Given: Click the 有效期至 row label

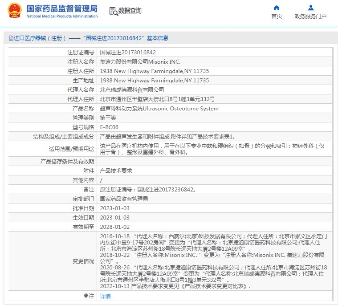Looking at the screenshot, I should pos(83,227).
